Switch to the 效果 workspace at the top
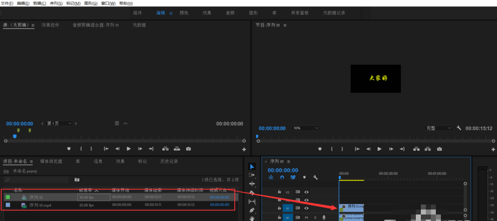Screen dimensions: 497x221 (206, 13)
